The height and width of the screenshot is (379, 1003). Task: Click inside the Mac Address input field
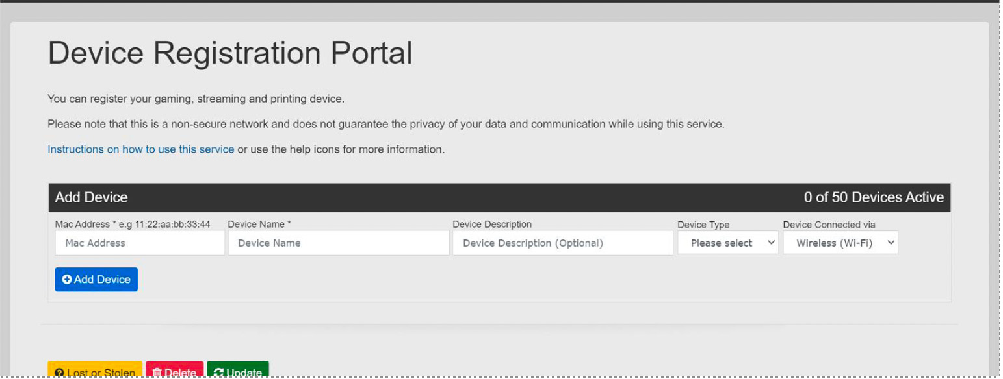pos(139,242)
